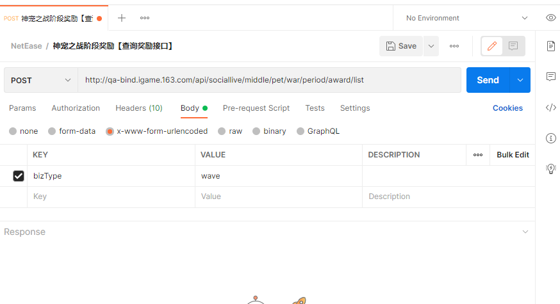Open the POST method dropdown
The image size is (560, 304).
click(41, 80)
